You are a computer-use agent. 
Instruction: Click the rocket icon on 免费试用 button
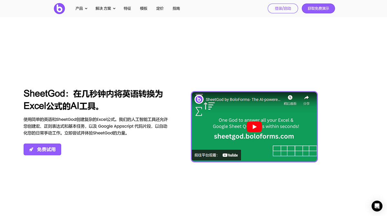[x=31, y=149]
